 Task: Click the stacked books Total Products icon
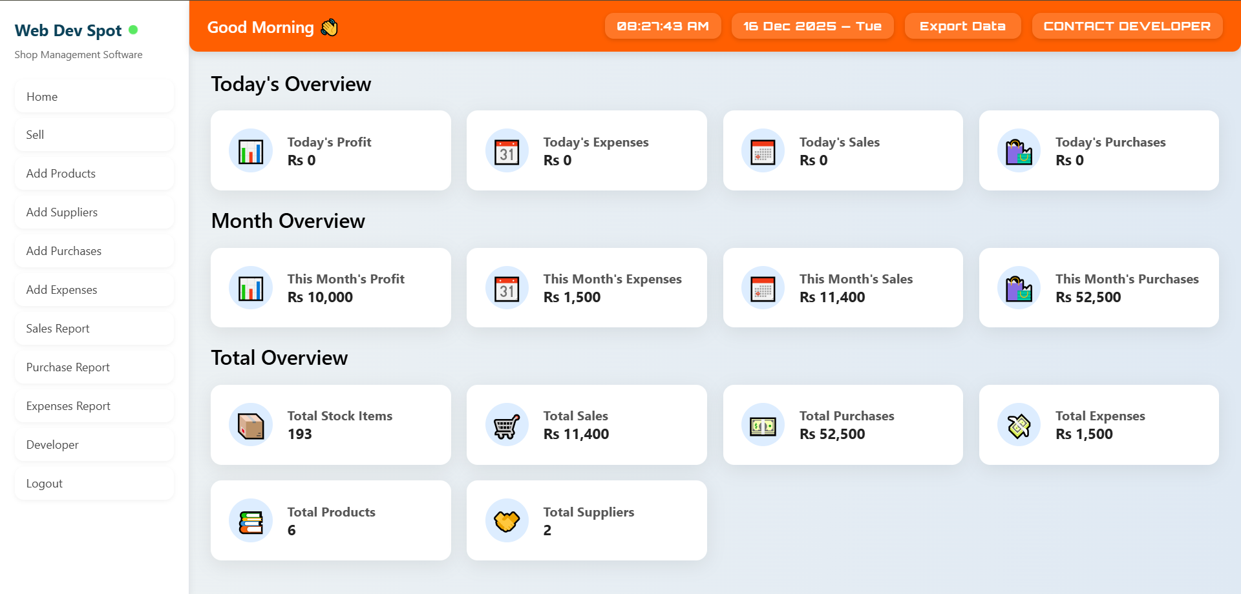(251, 521)
